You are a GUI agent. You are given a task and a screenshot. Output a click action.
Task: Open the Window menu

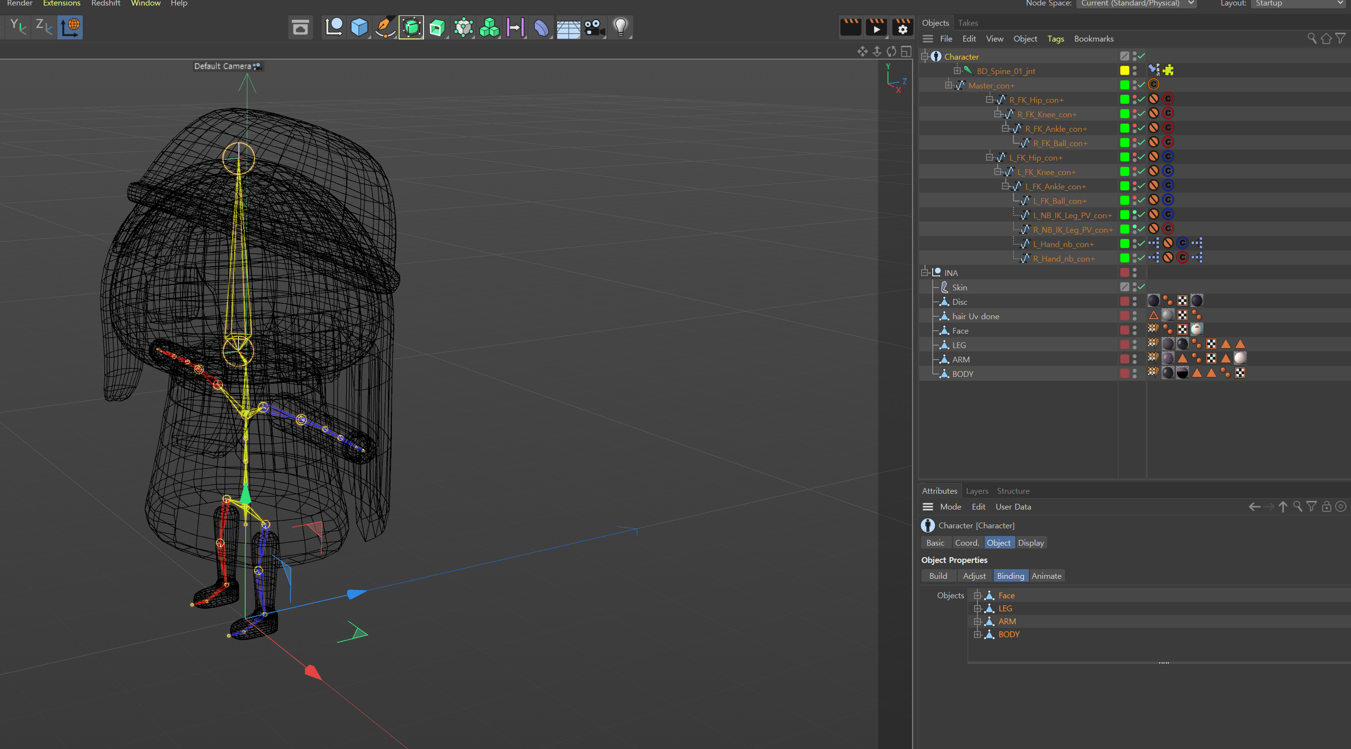145,4
